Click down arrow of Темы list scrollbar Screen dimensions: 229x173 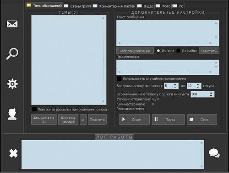(103, 101)
